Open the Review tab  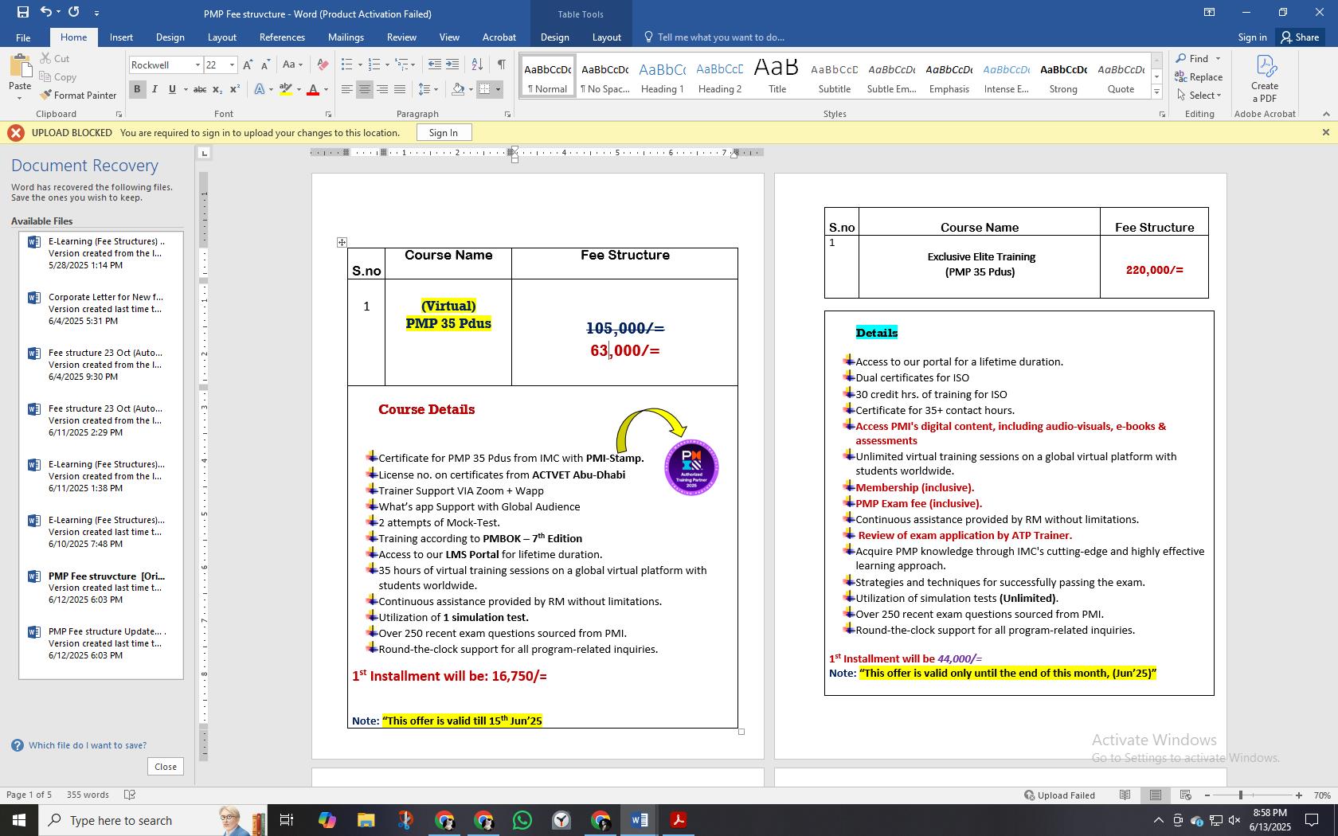point(401,37)
